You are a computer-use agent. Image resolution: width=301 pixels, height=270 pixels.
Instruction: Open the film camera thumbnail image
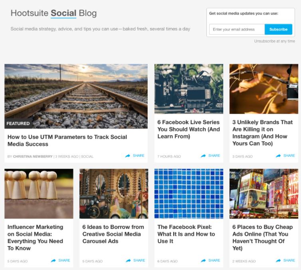pyautogui.click(x=189, y=89)
